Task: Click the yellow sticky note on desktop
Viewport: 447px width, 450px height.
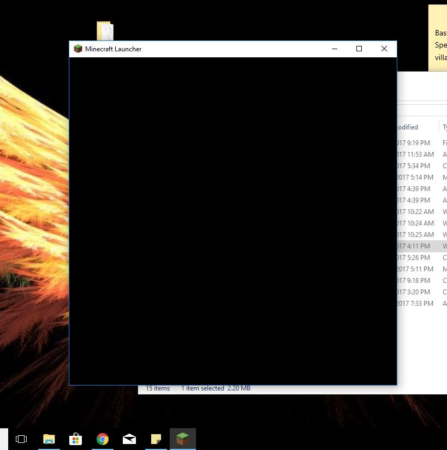Action: (x=438, y=38)
